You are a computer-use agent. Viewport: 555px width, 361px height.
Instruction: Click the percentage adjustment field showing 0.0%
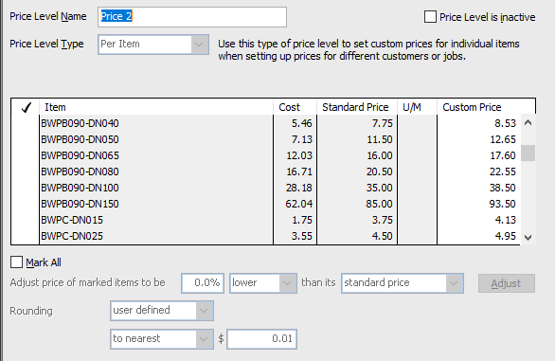(x=203, y=282)
